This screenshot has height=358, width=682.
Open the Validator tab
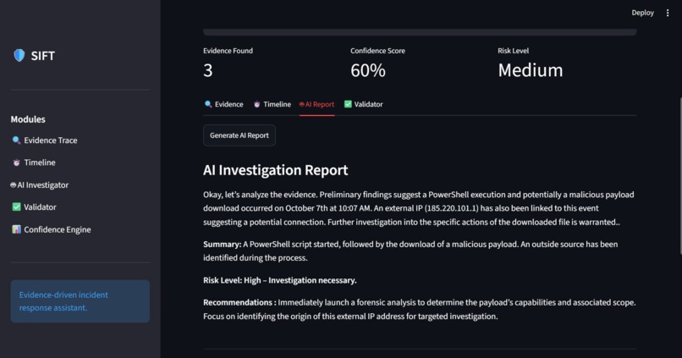(364, 104)
